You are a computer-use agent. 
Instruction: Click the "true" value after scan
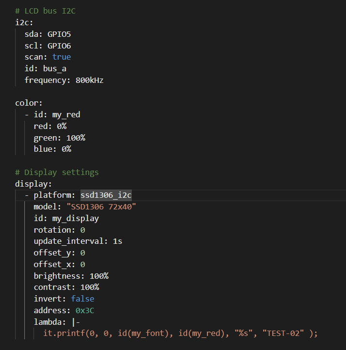click(x=62, y=57)
